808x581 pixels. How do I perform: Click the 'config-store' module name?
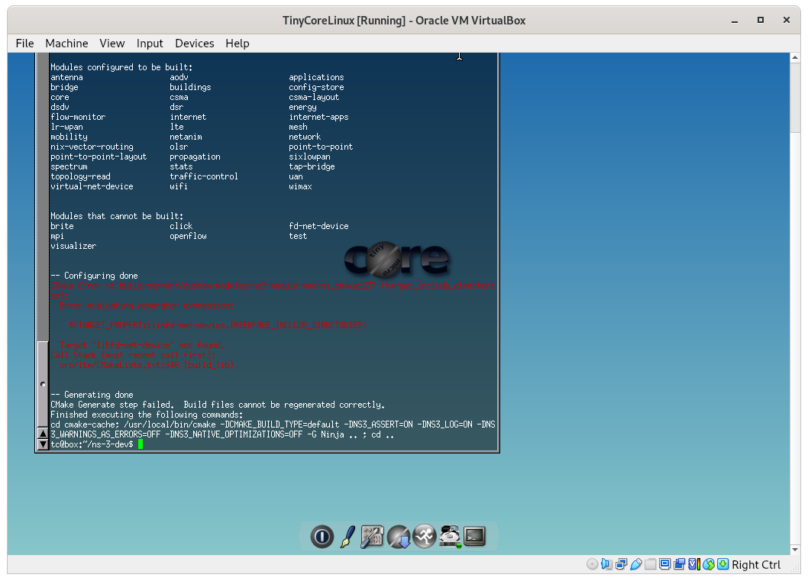pyautogui.click(x=316, y=87)
